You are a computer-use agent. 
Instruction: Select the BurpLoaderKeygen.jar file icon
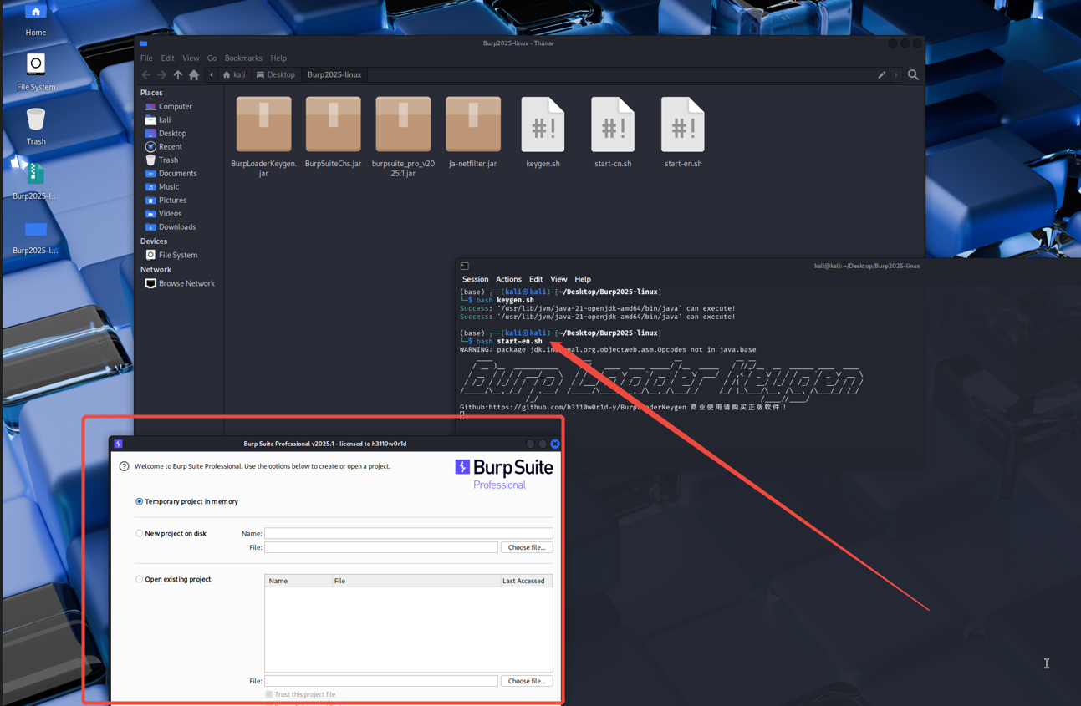pyautogui.click(x=263, y=125)
